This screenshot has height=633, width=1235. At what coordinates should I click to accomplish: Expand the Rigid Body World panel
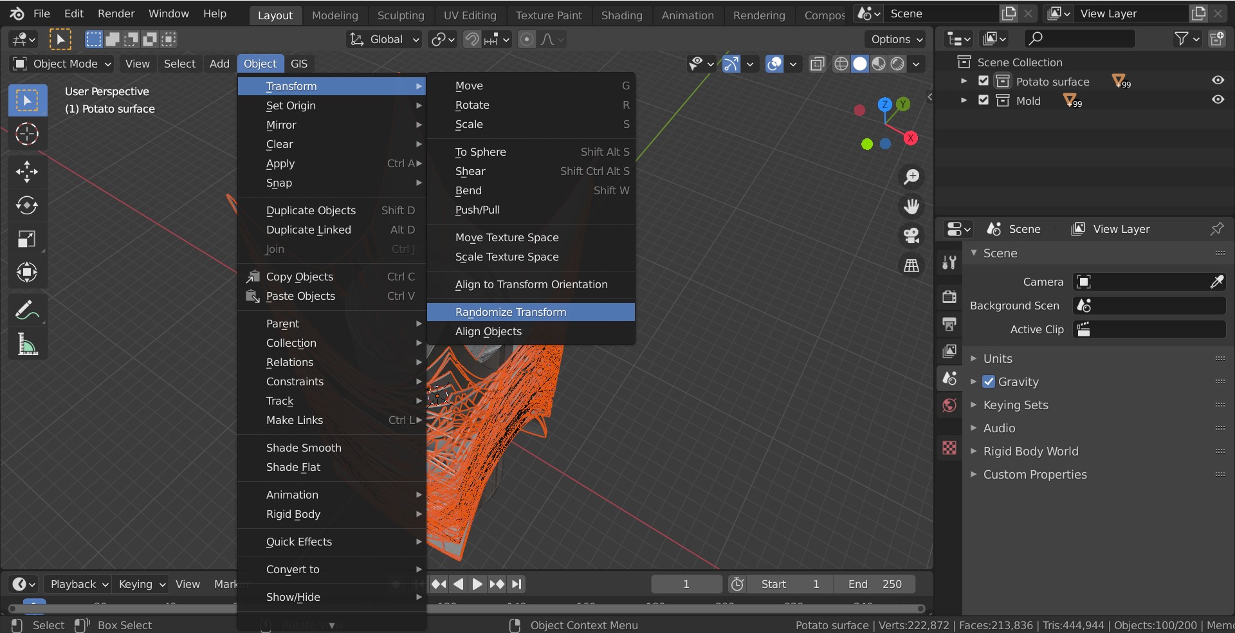click(1030, 451)
